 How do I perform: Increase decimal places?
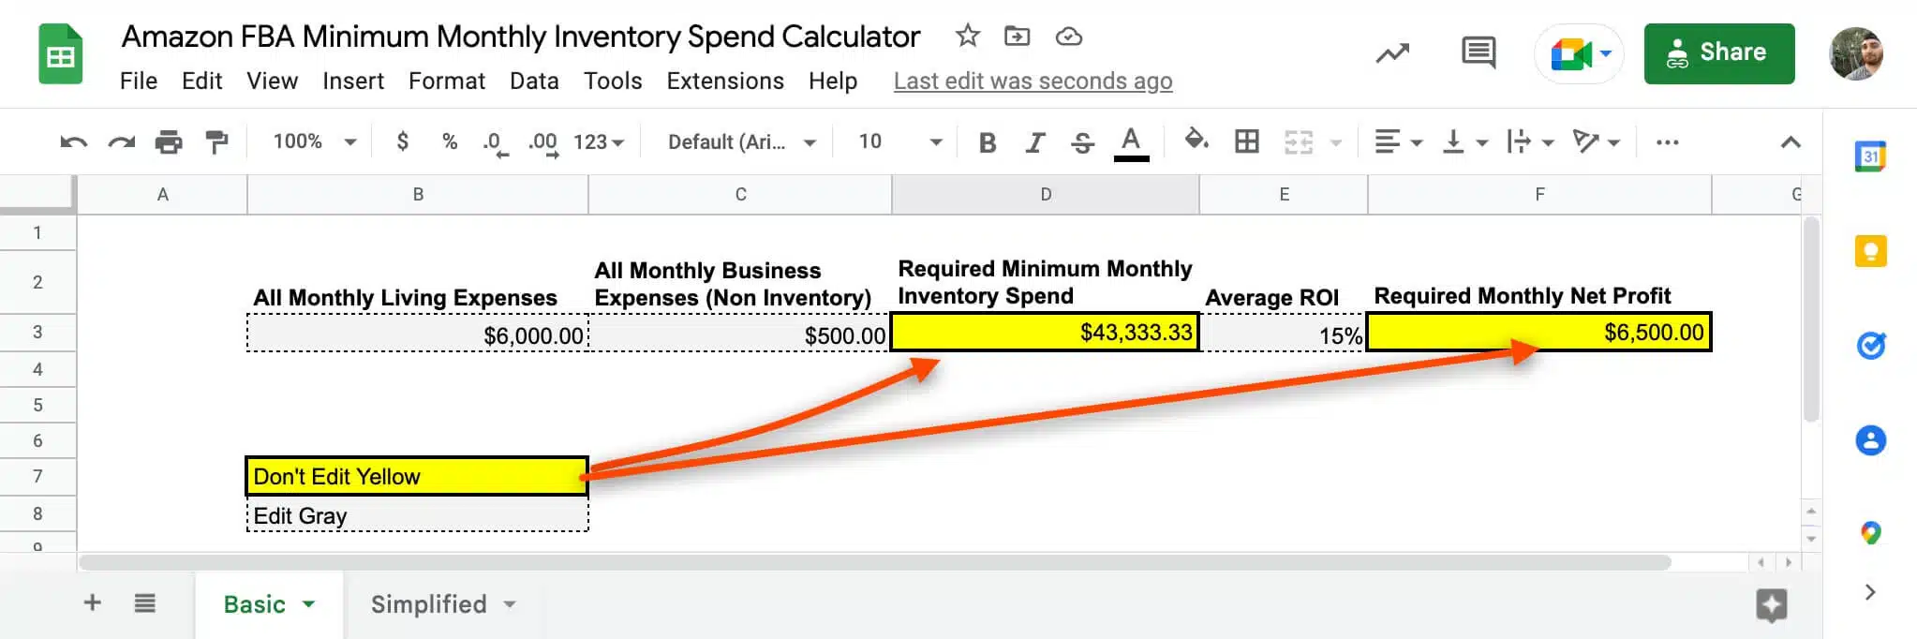click(543, 143)
